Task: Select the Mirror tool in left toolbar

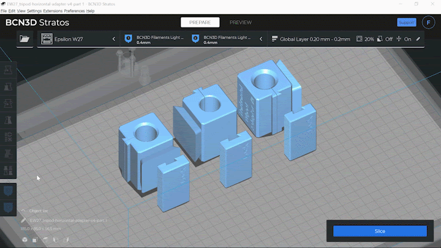Action: point(8,120)
